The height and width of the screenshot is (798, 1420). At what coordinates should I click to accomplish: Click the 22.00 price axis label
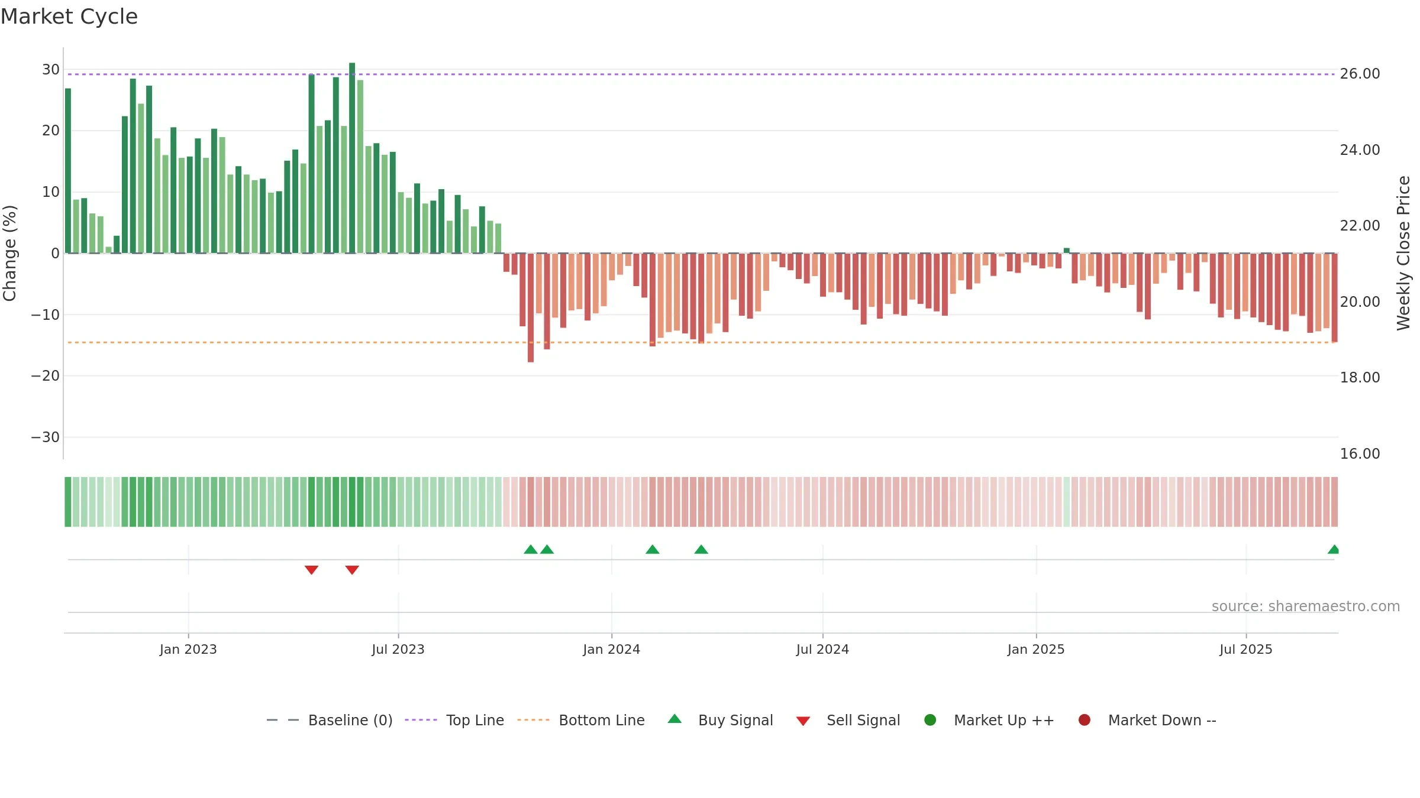[1360, 226]
